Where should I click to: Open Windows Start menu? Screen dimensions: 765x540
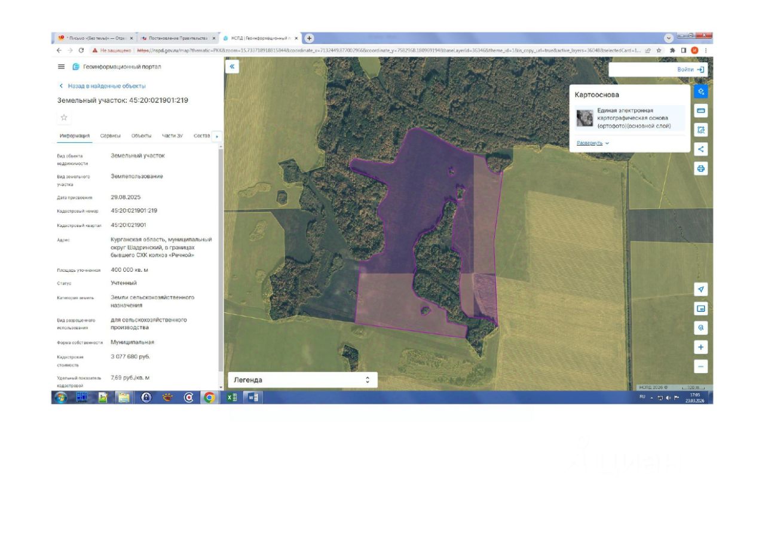coord(60,397)
